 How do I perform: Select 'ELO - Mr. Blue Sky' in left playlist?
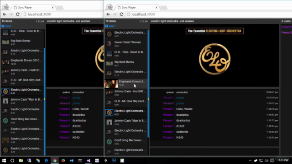tap(22, 82)
